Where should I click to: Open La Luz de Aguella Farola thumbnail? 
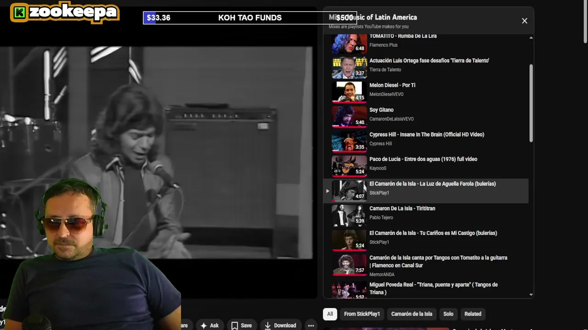click(x=349, y=191)
